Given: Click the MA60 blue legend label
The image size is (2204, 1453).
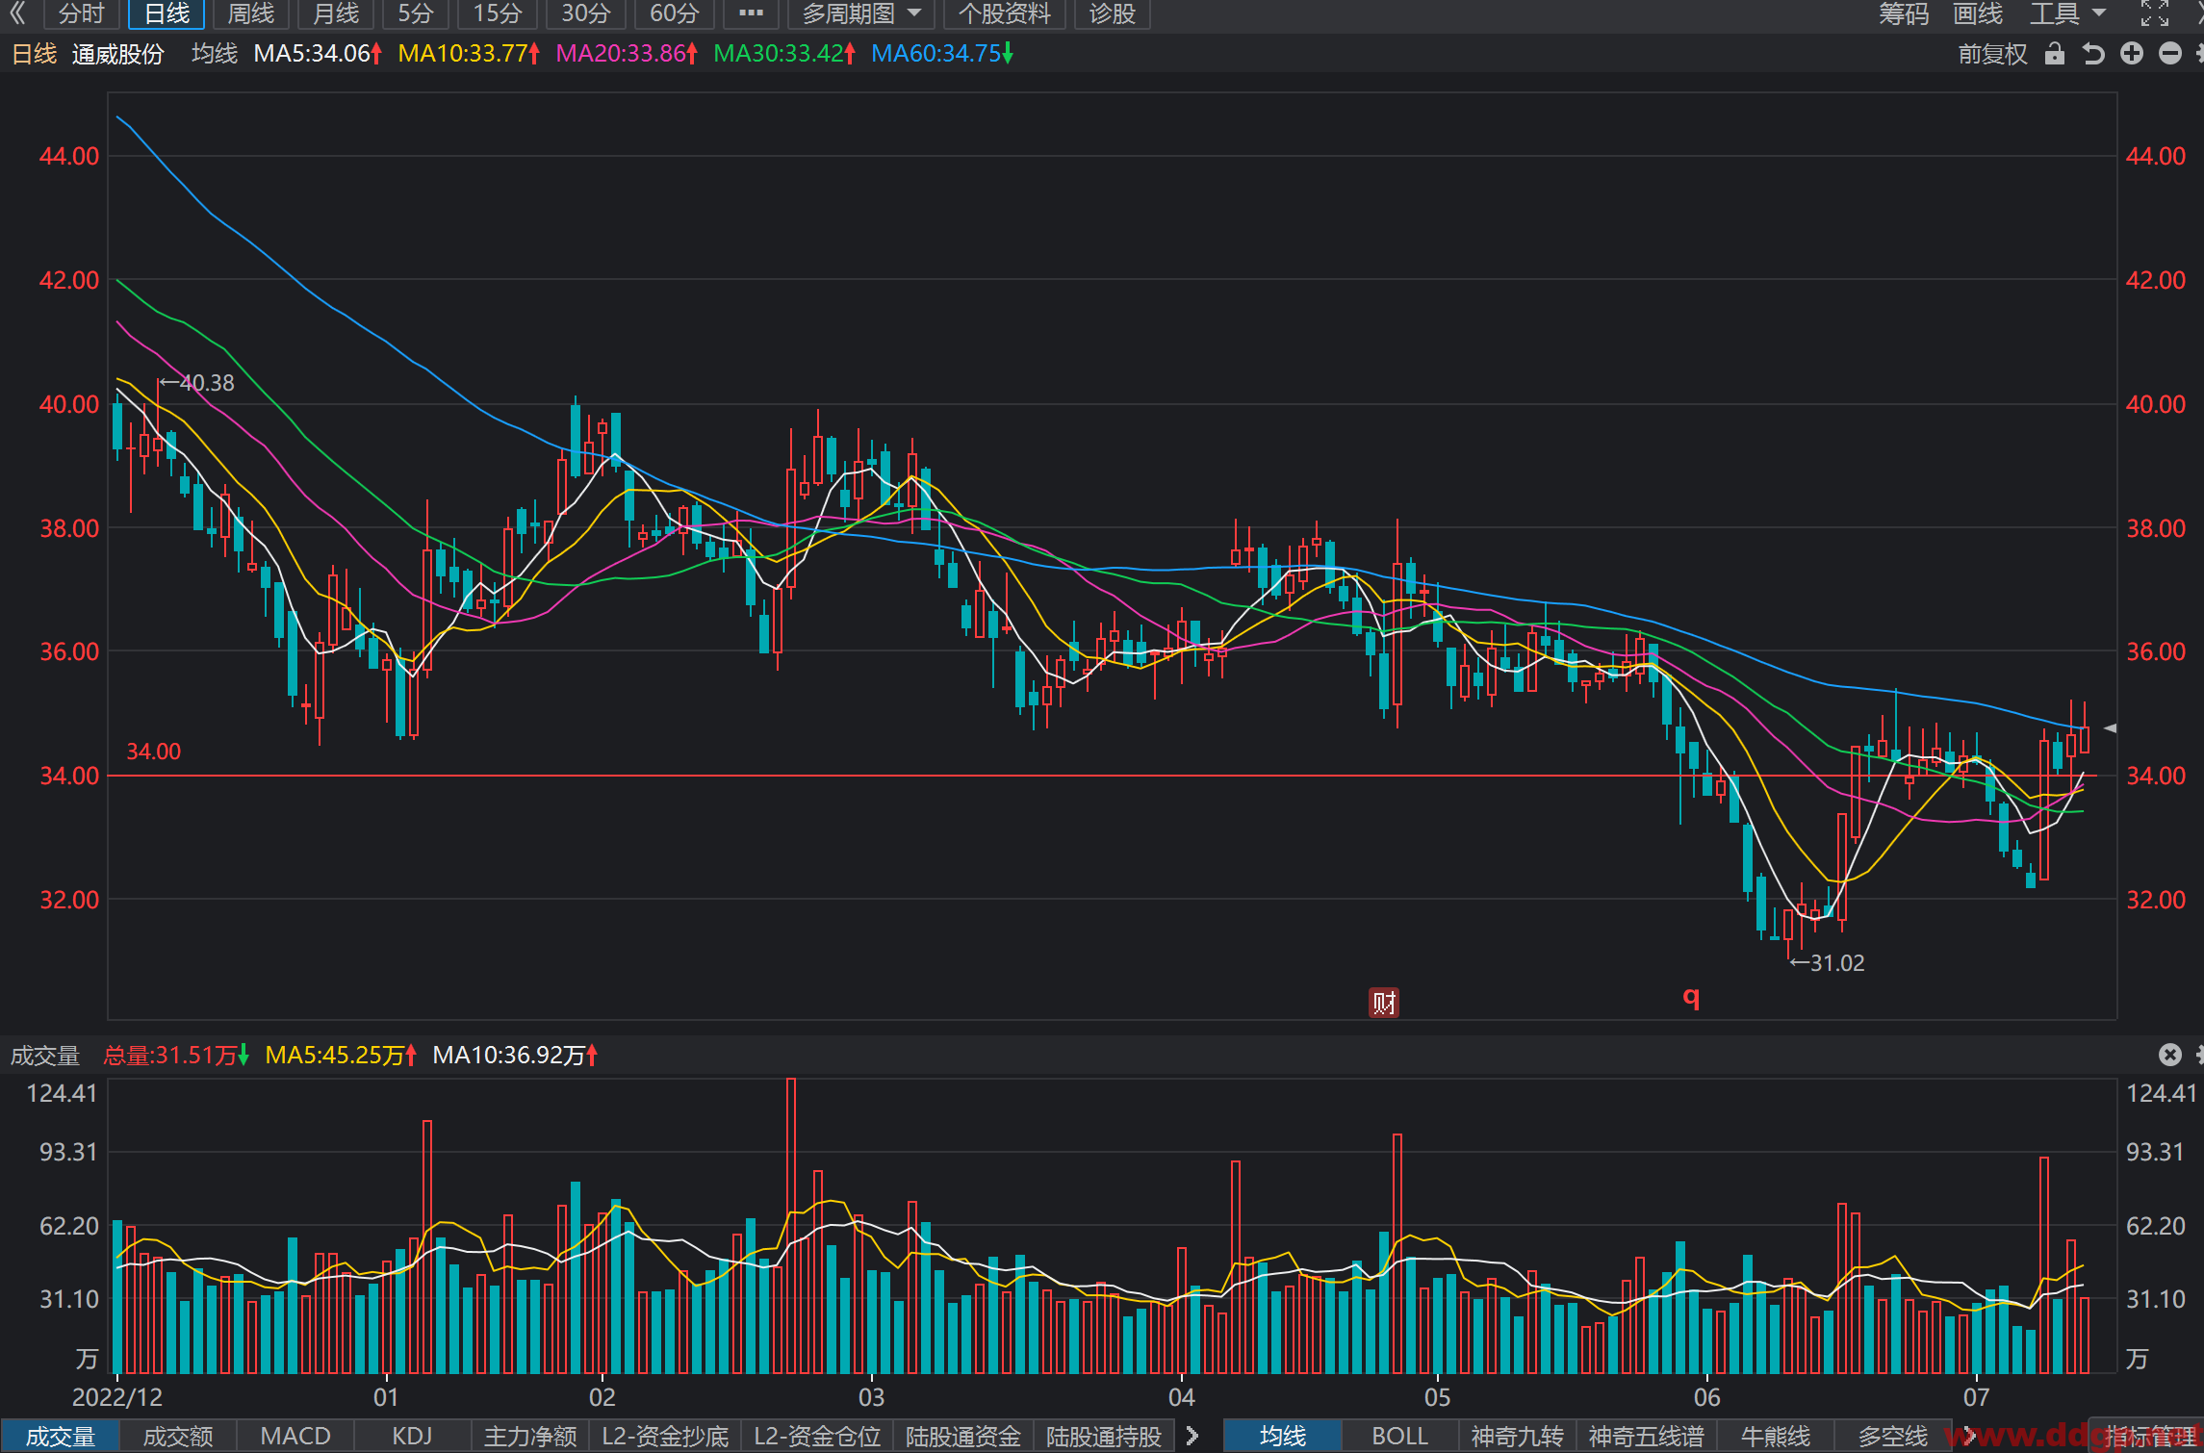Looking at the screenshot, I should pos(942,54).
